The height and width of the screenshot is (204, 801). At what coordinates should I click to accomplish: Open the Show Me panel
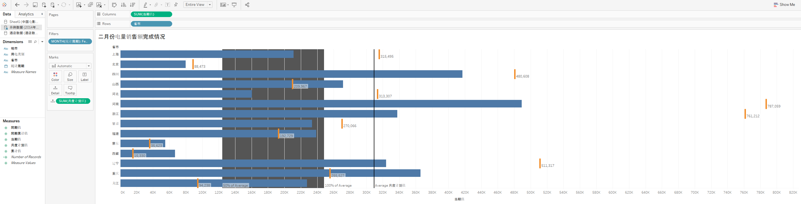point(784,5)
